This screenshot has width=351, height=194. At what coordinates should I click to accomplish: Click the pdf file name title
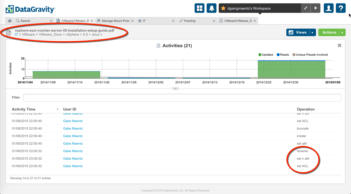(x=65, y=30)
